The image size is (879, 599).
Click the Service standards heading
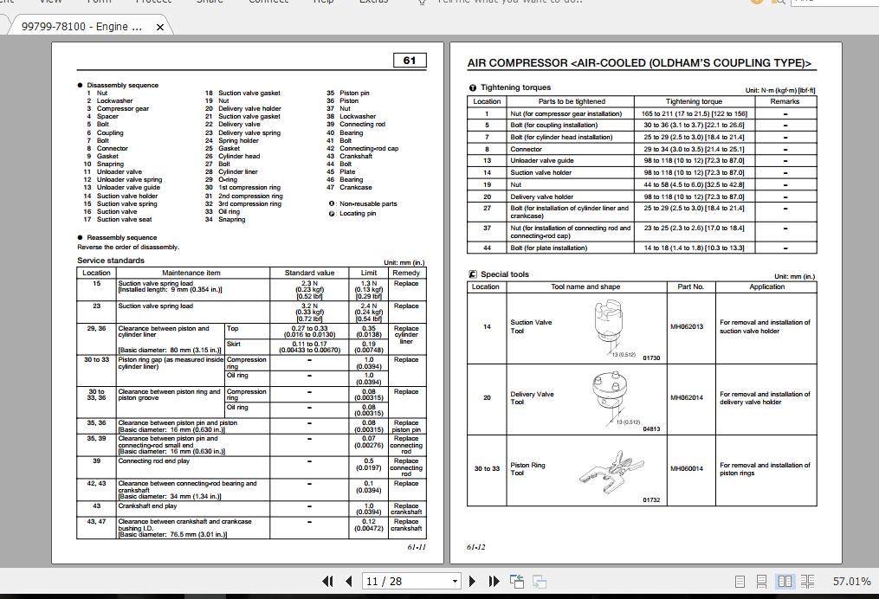pyautogui.click(x=111, y=260)
